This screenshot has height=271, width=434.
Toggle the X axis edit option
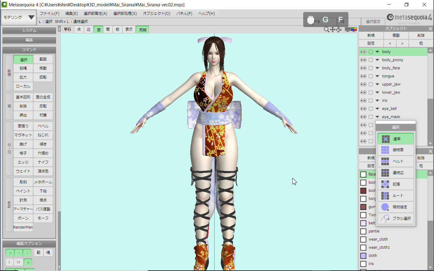tap(10, 253)
